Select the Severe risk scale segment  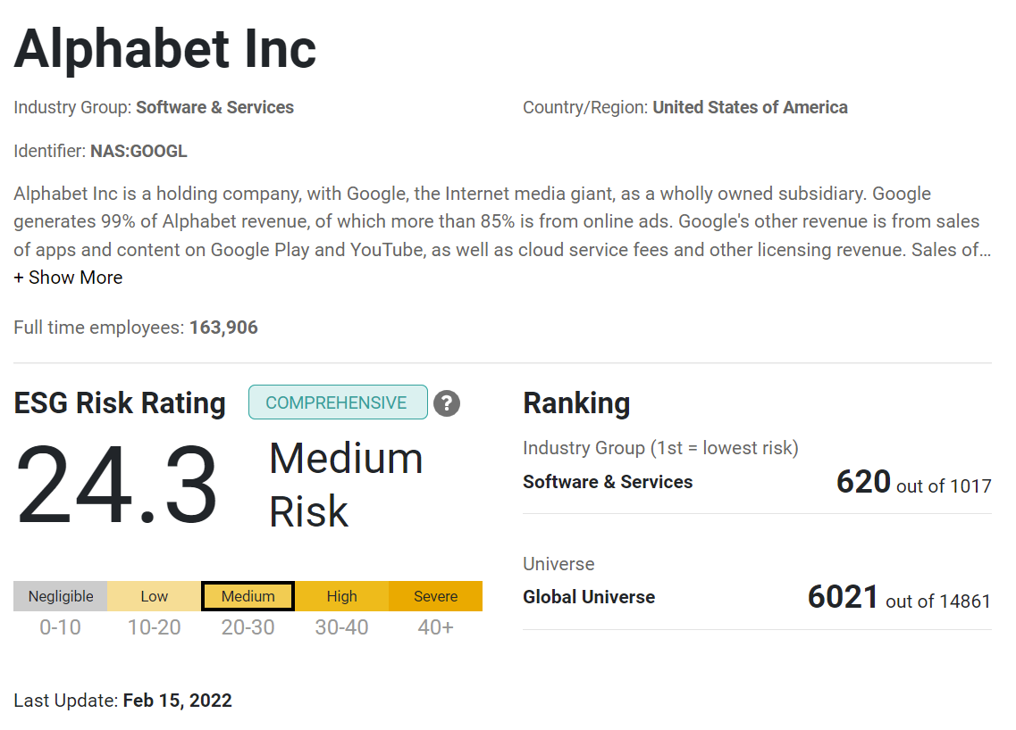(435, 596)
